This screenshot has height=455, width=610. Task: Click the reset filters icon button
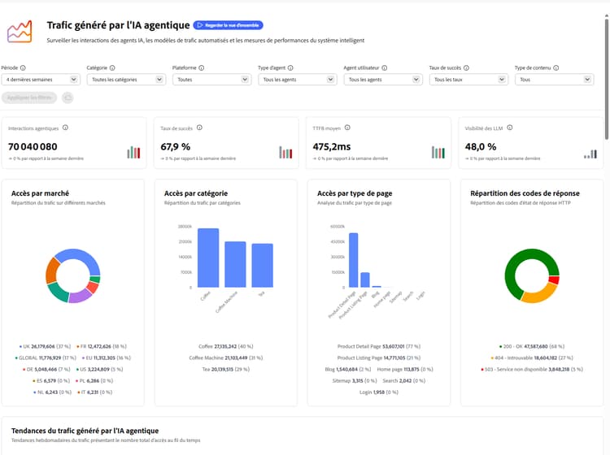(x=68, y=97)
